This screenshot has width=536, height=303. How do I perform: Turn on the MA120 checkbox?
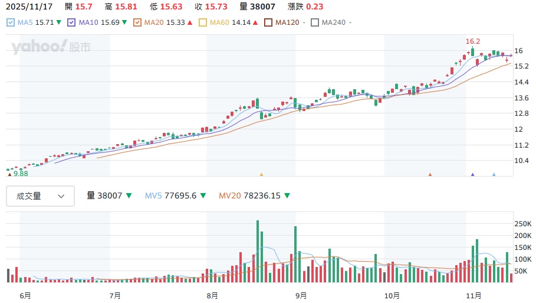268,22
